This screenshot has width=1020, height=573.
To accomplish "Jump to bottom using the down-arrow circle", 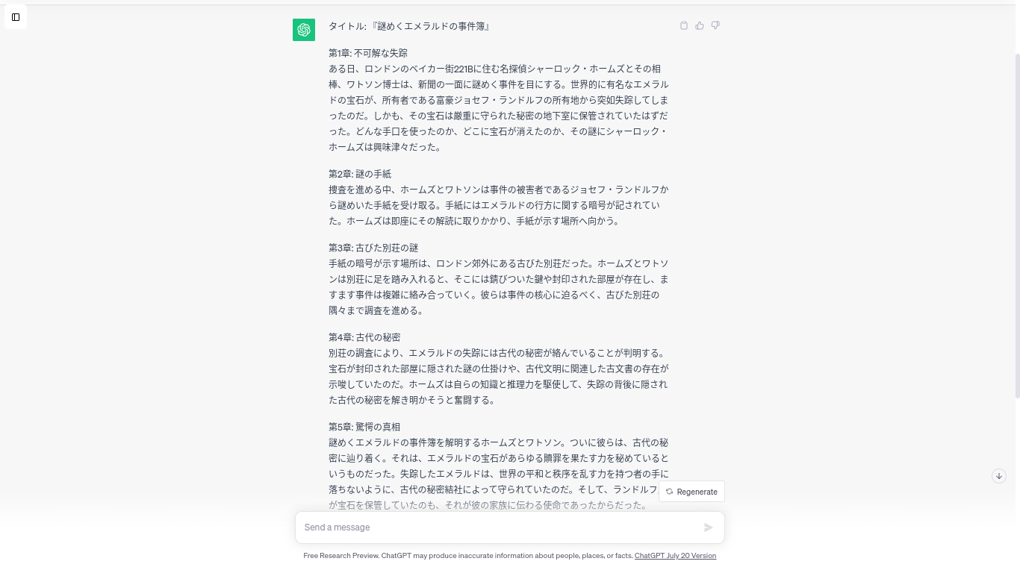I will pyautogui.click(x=999, y=476).
